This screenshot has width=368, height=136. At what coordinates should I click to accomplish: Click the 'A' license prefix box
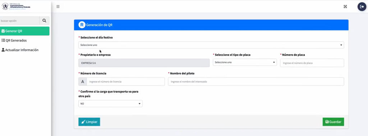pyautogui.click(x=82, y=81)
